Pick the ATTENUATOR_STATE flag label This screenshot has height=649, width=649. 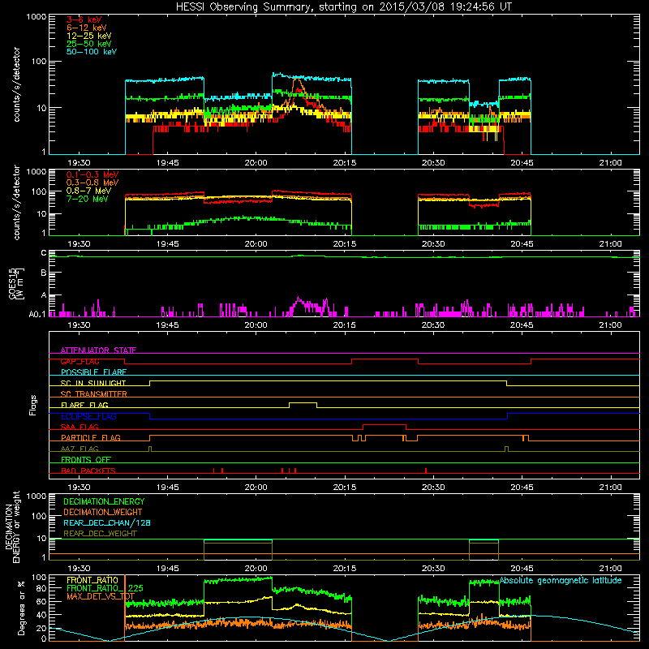[x=98, y=350]
